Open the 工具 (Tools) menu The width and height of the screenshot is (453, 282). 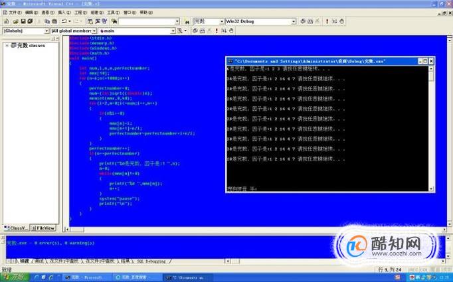tap(113, 13)
